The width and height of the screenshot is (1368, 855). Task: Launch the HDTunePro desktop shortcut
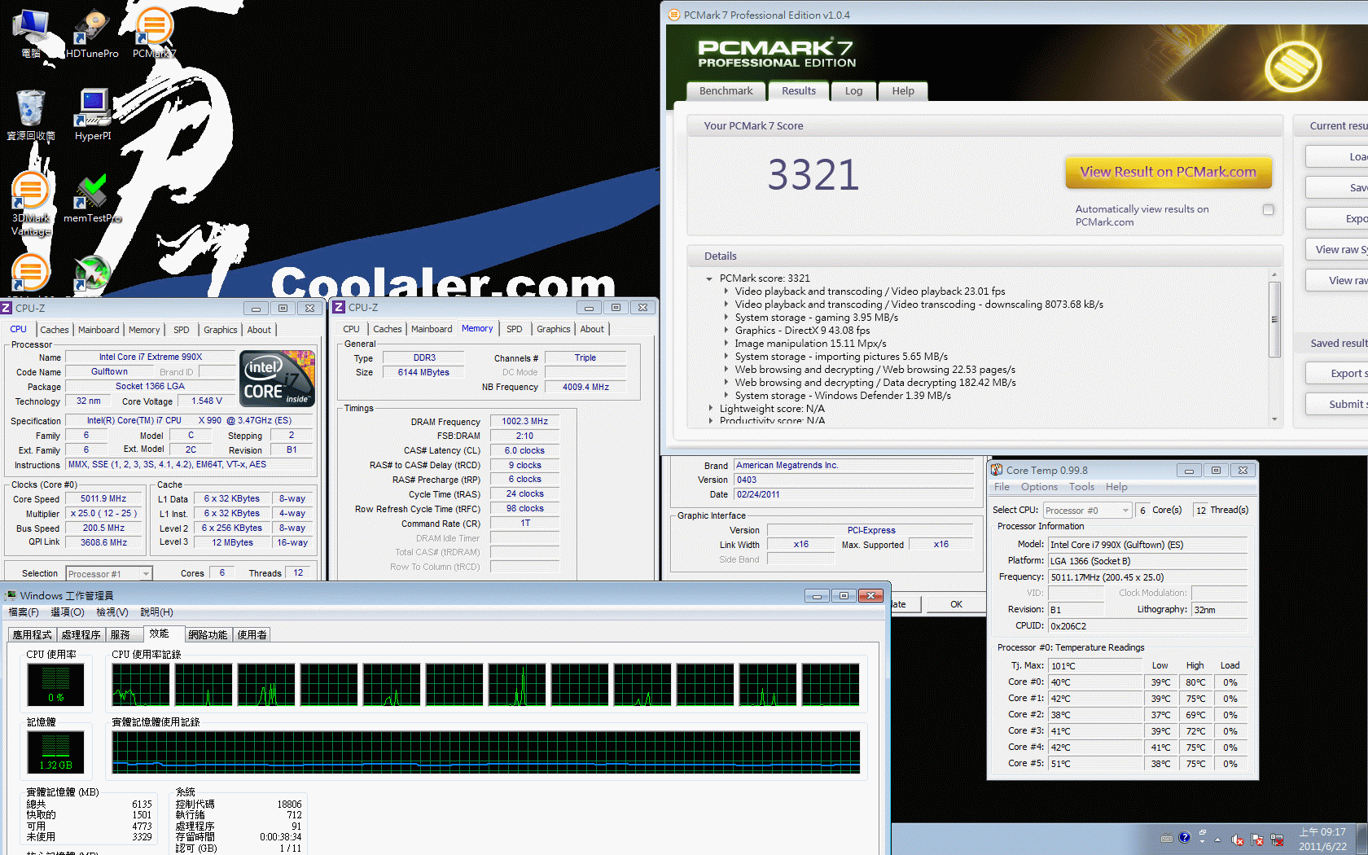coord(92,33)
